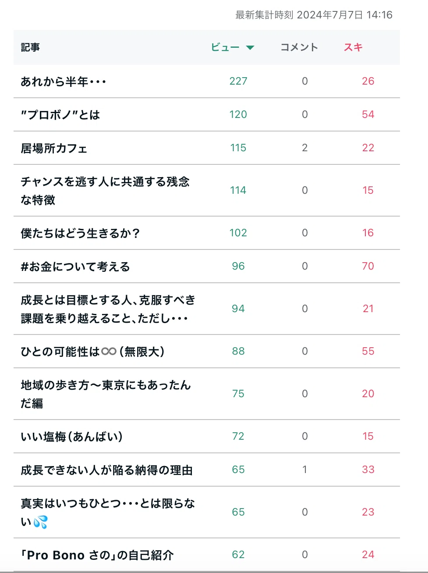Click the 最新集計時刻 timestamp text
Screen dimensions: 428x573
coord(314,15)
